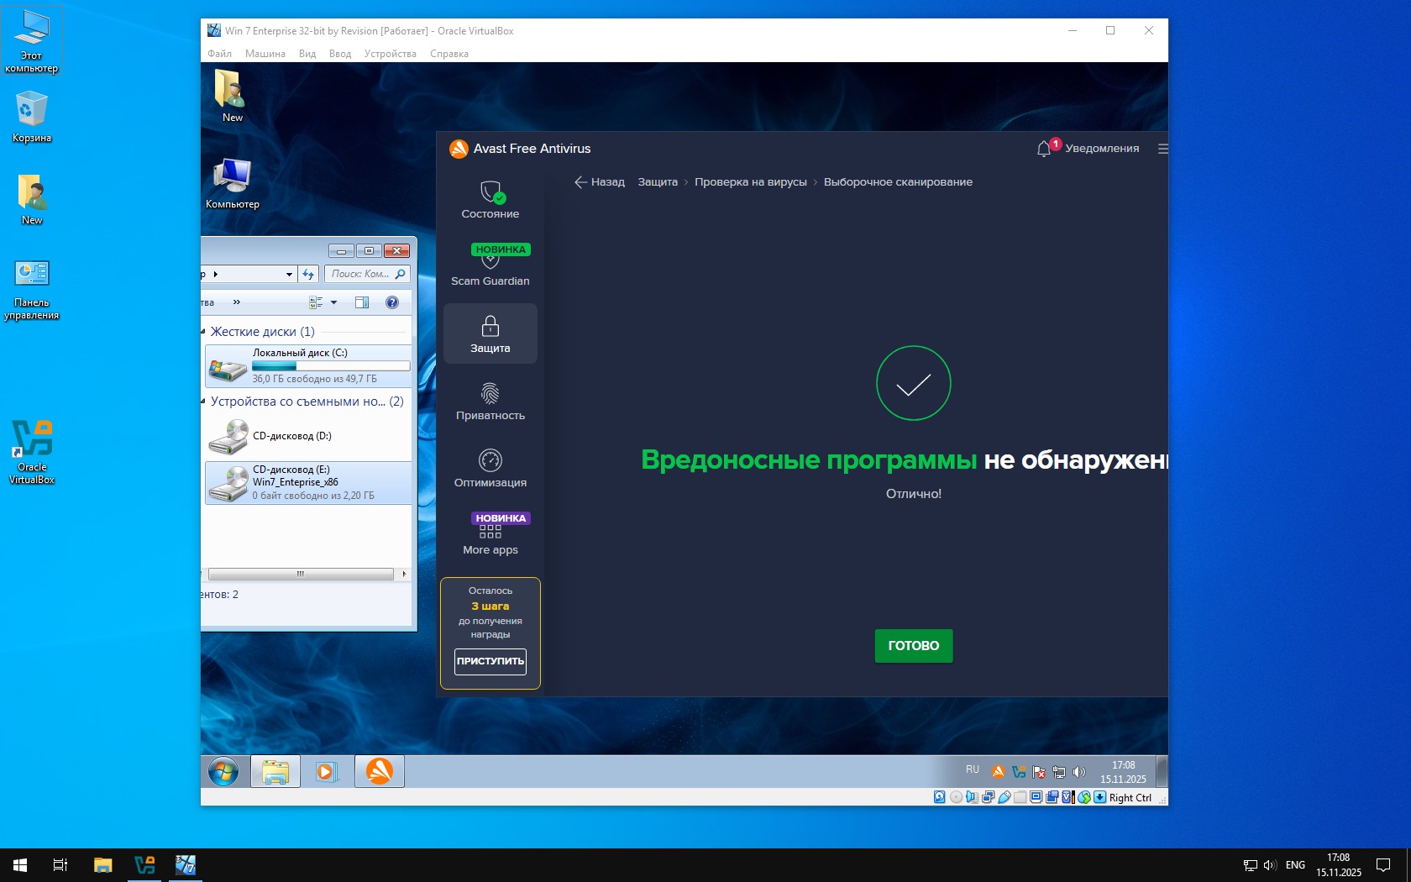Open the Вид menu in VirtualBox
The height and width of the screenshot is (882, 1411).
point(307,54)
